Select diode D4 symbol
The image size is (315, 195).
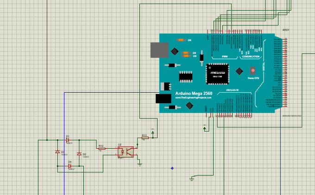(x=69, y=166)
